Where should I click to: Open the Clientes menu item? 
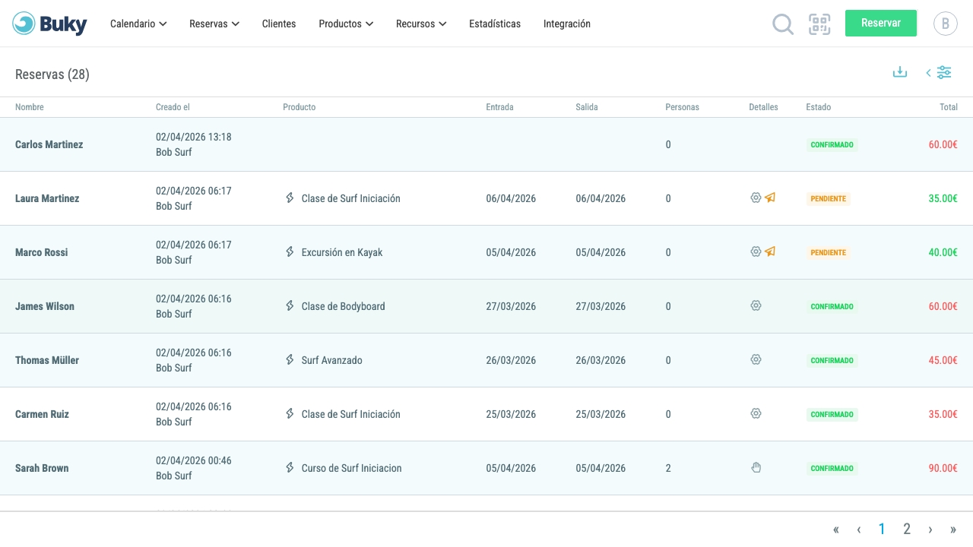[279, 24]
